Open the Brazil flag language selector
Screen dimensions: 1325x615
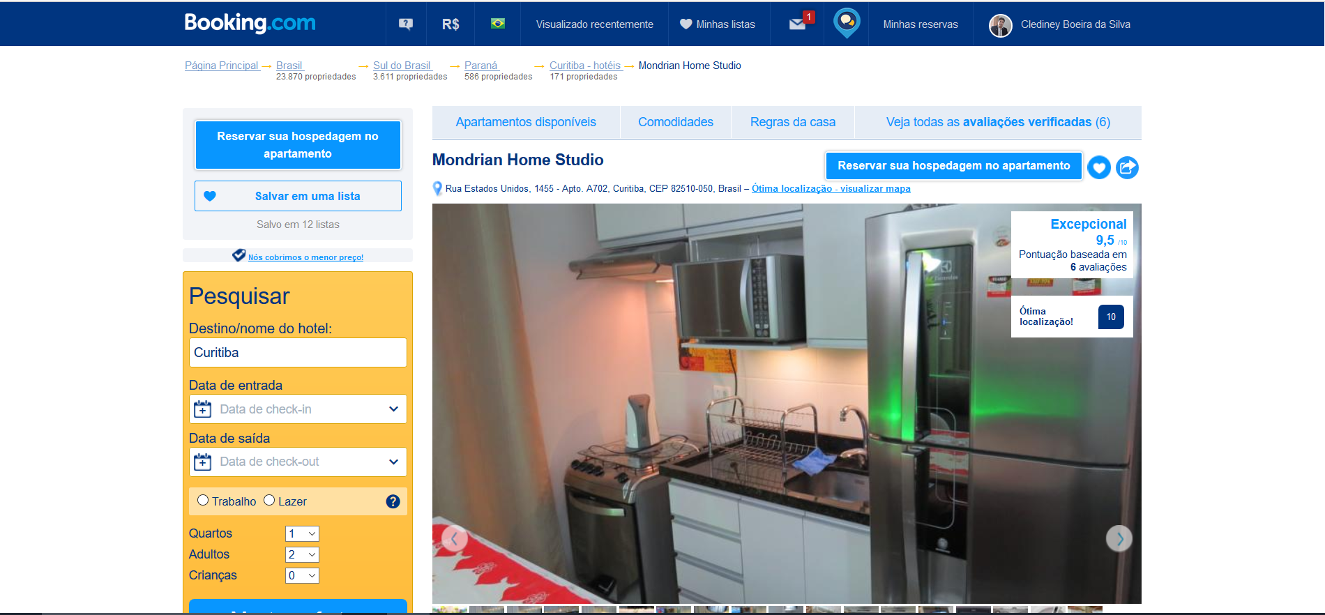click(x=497, y=24)
